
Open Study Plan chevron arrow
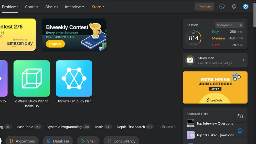[243, 60]
